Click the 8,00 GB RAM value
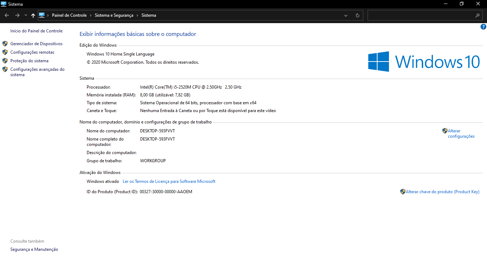The height and width of the screenshot is (259, 487). [x=165, y=95]
